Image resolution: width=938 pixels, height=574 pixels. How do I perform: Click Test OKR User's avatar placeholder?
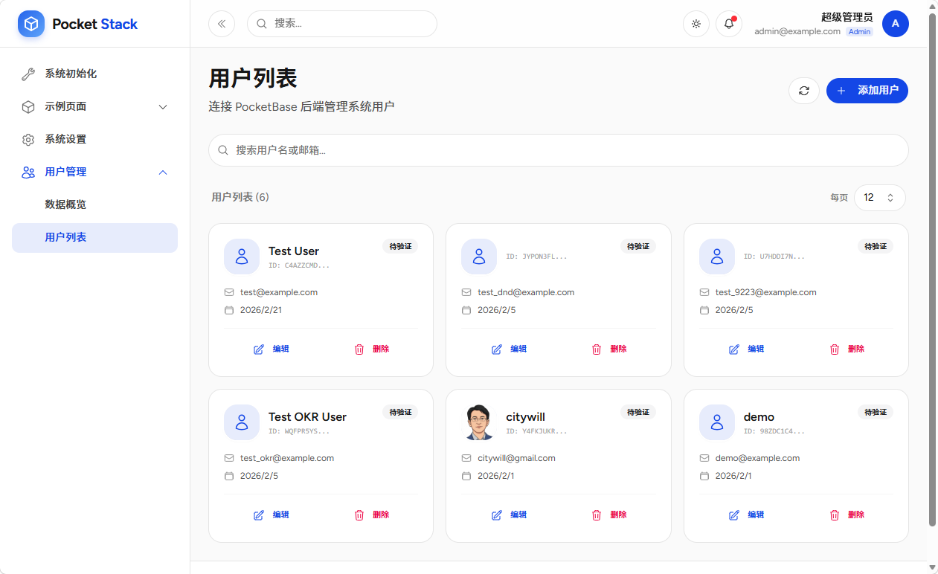click(x=242, y=422)
